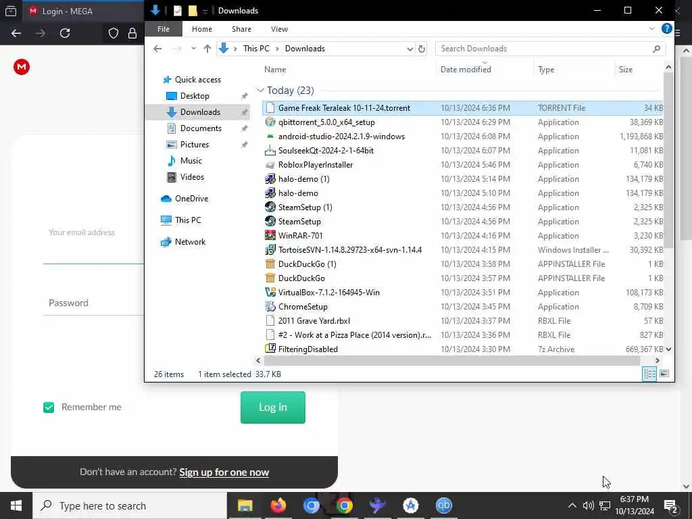This screenshot has height=519, width=692.
Task: Open the Home ribbon tab
Action: click(201, 28)
